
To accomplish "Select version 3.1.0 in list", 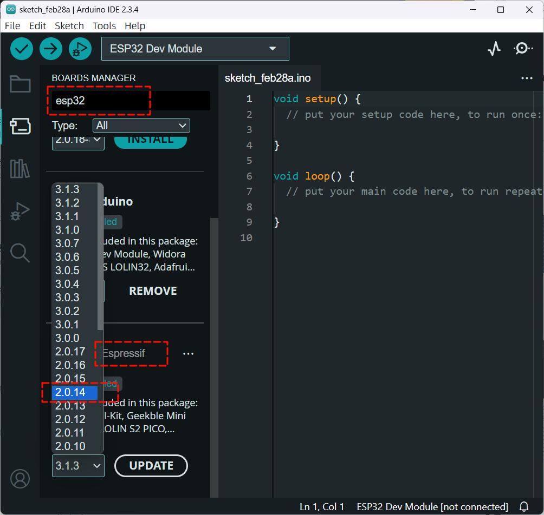I will tap(75, 229).
